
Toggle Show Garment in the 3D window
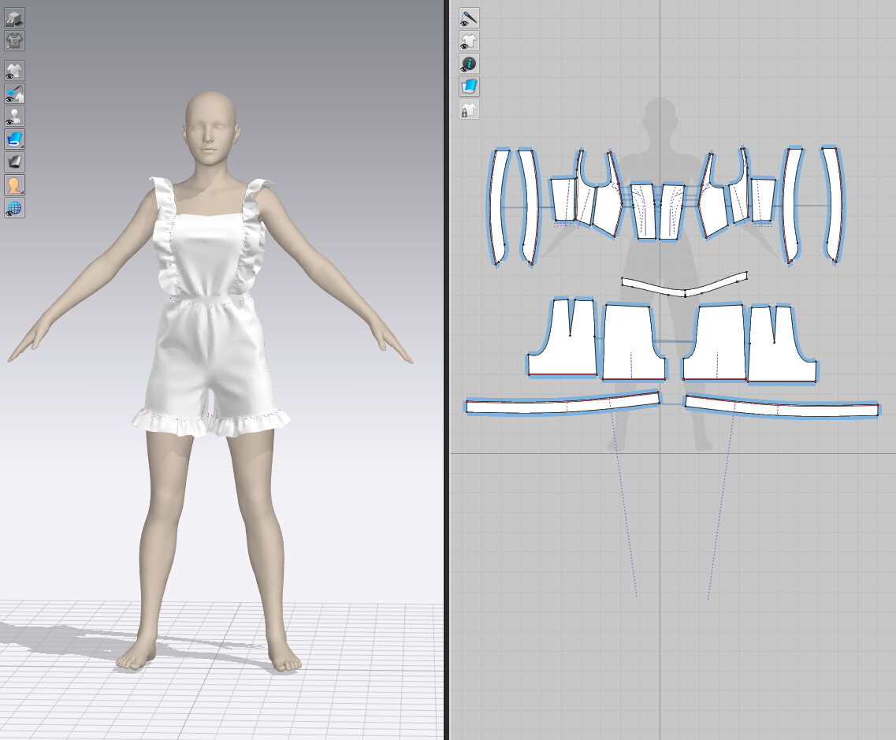tap(14, 71)
